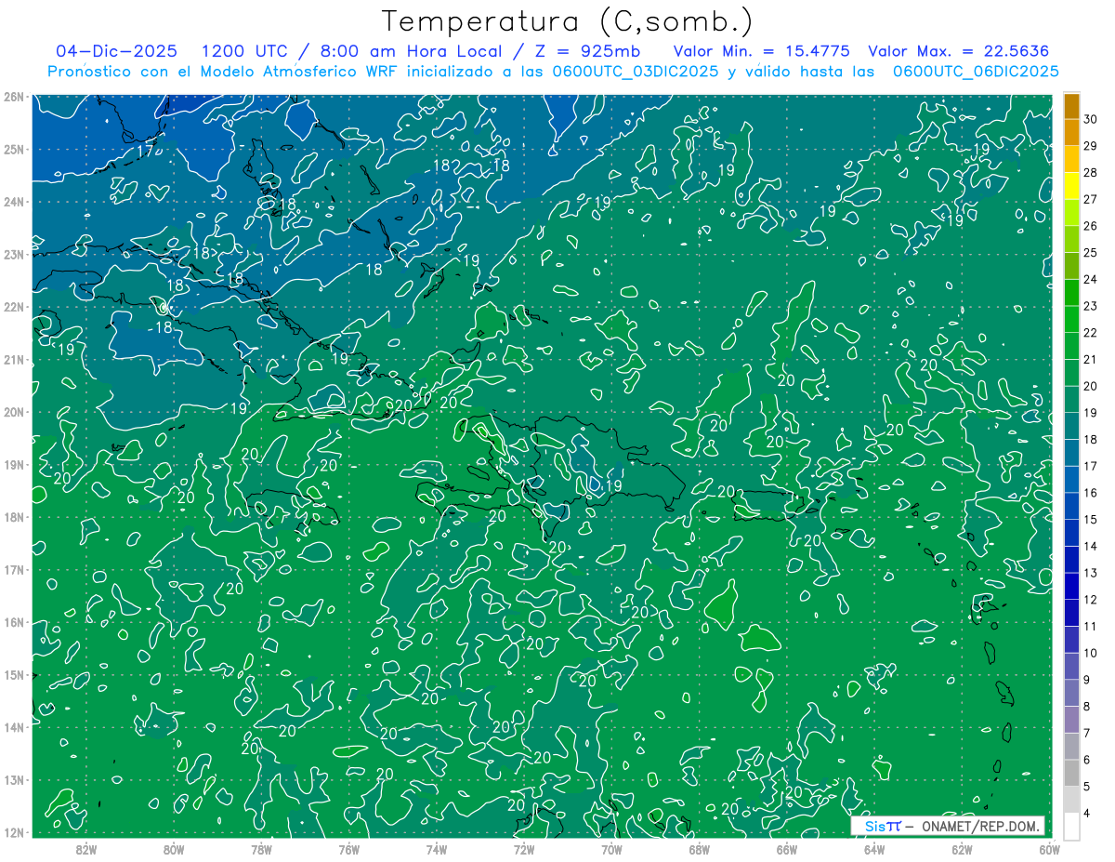Click the "0600UTC_03DIC2025" initialization text
This screenshot has height=862, width=1115.
pyautogui.click(x=636, y=72)
